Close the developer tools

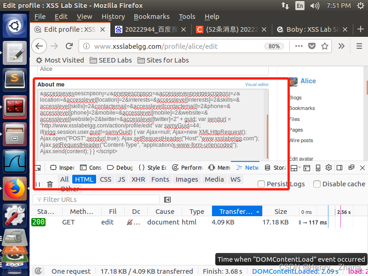pos(362,168)
